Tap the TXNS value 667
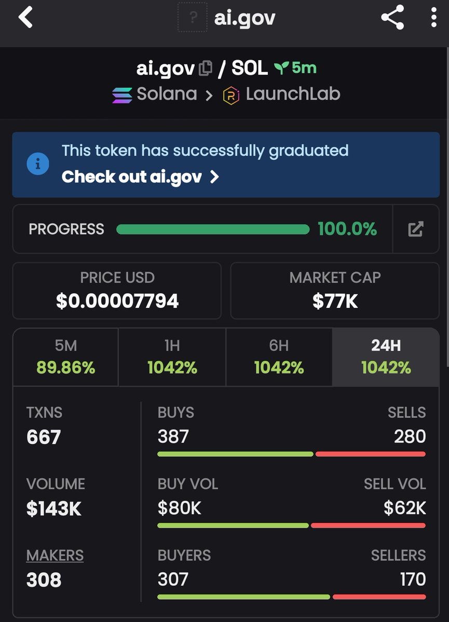Viewport: 449px width, 622px height. [44, 437]
